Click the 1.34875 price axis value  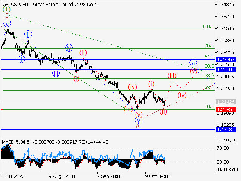click(225, 4)
